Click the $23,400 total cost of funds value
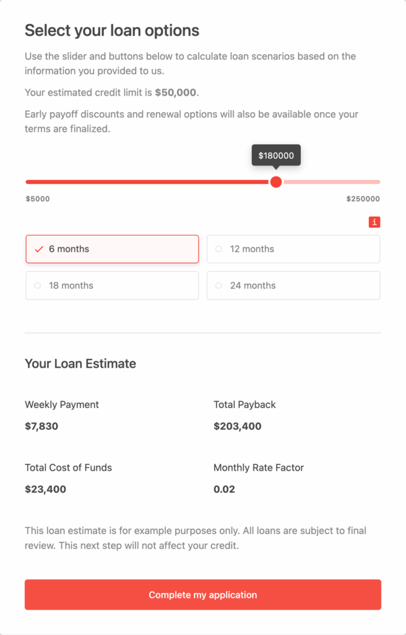The image size is (406, 635). pyautogui.click(x=45, y=489)
